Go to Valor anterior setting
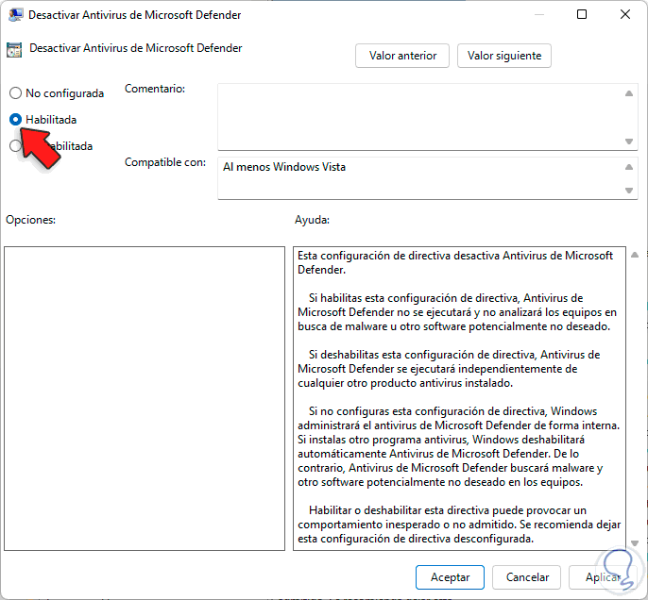The height and width of the screenshot is (600, 648). [x=402, y=56]
